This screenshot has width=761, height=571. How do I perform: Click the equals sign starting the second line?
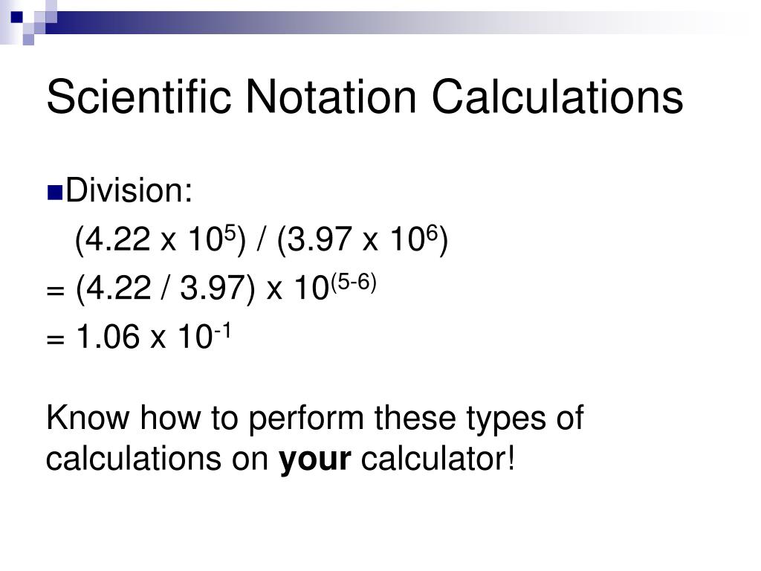click(x=55, y=291)
